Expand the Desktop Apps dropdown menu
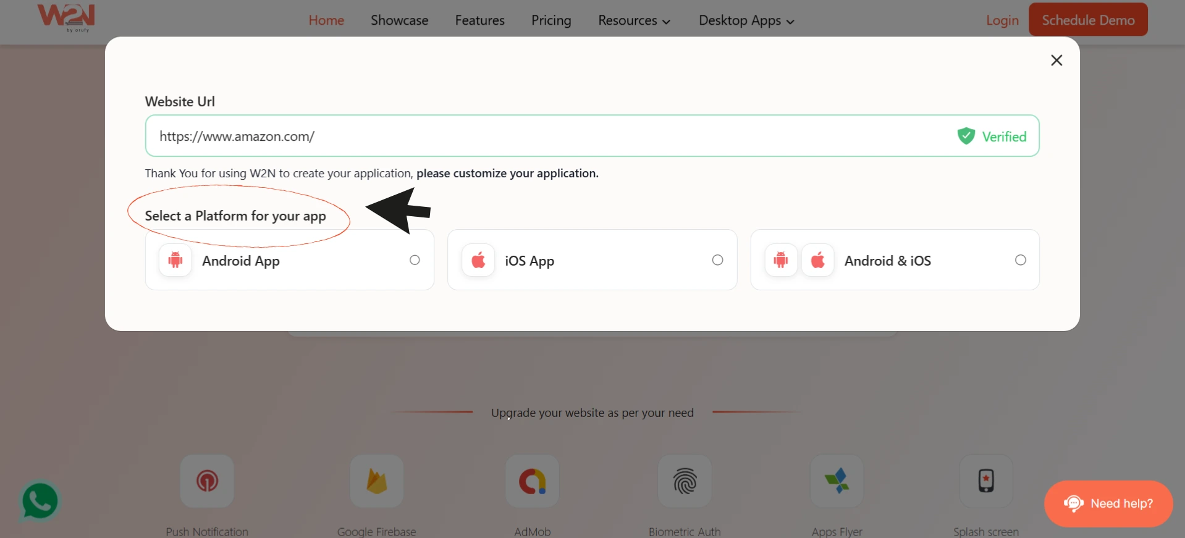Image resolution: width=1185 pixels, height=538 pixels. [746, 20]
